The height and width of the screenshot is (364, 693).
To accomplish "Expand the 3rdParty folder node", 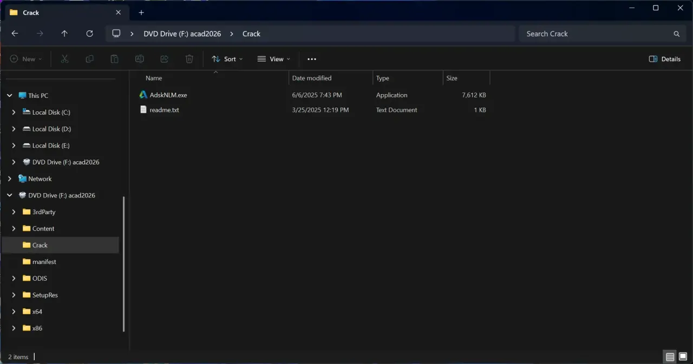I will [x=14, y=212].
